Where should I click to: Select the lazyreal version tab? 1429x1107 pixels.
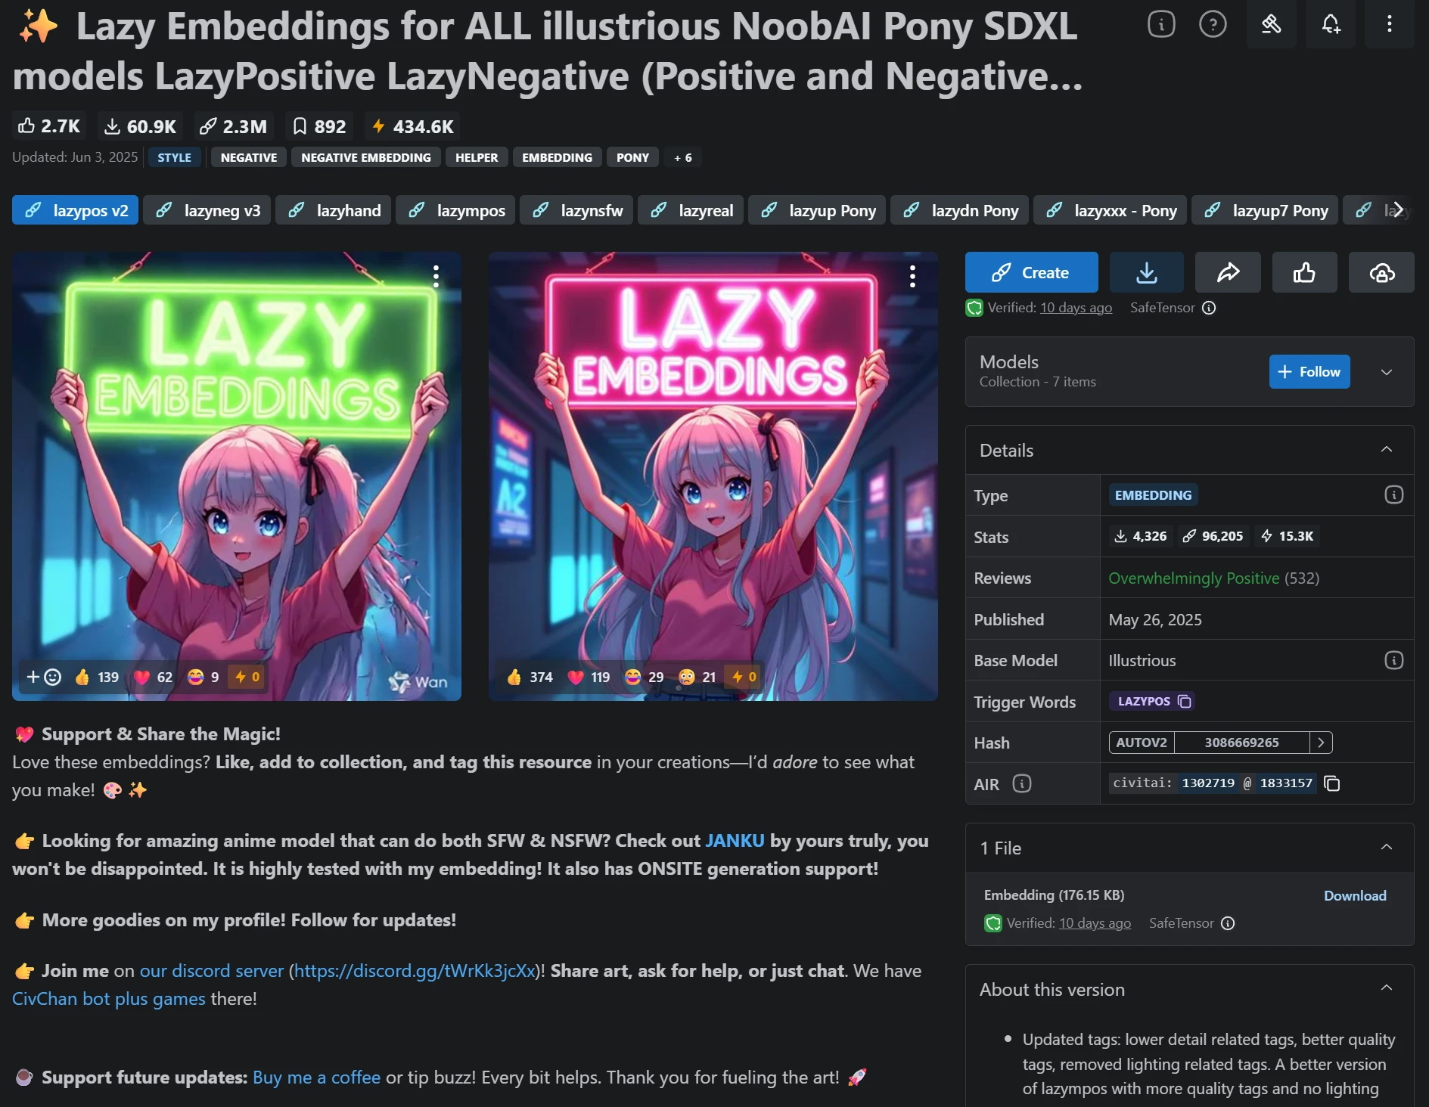691,210
